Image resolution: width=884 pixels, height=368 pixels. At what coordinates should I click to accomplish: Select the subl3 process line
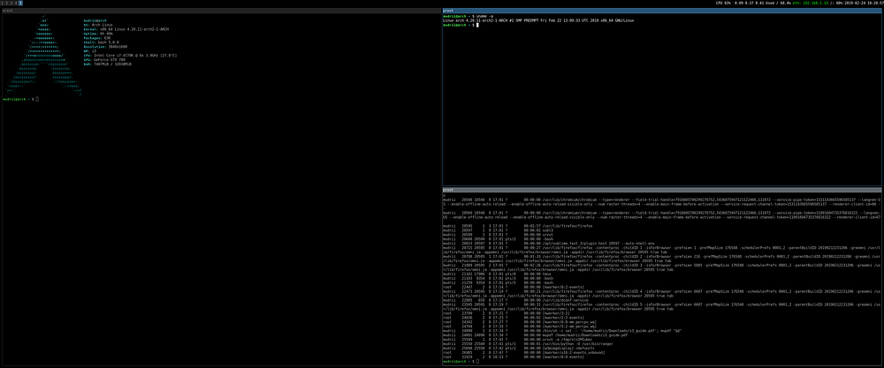click(x=499, y=230)
